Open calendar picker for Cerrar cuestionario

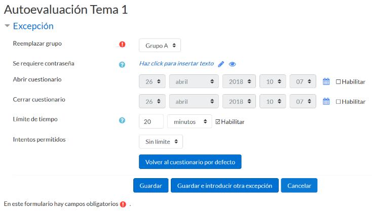[x=326, y=102]
